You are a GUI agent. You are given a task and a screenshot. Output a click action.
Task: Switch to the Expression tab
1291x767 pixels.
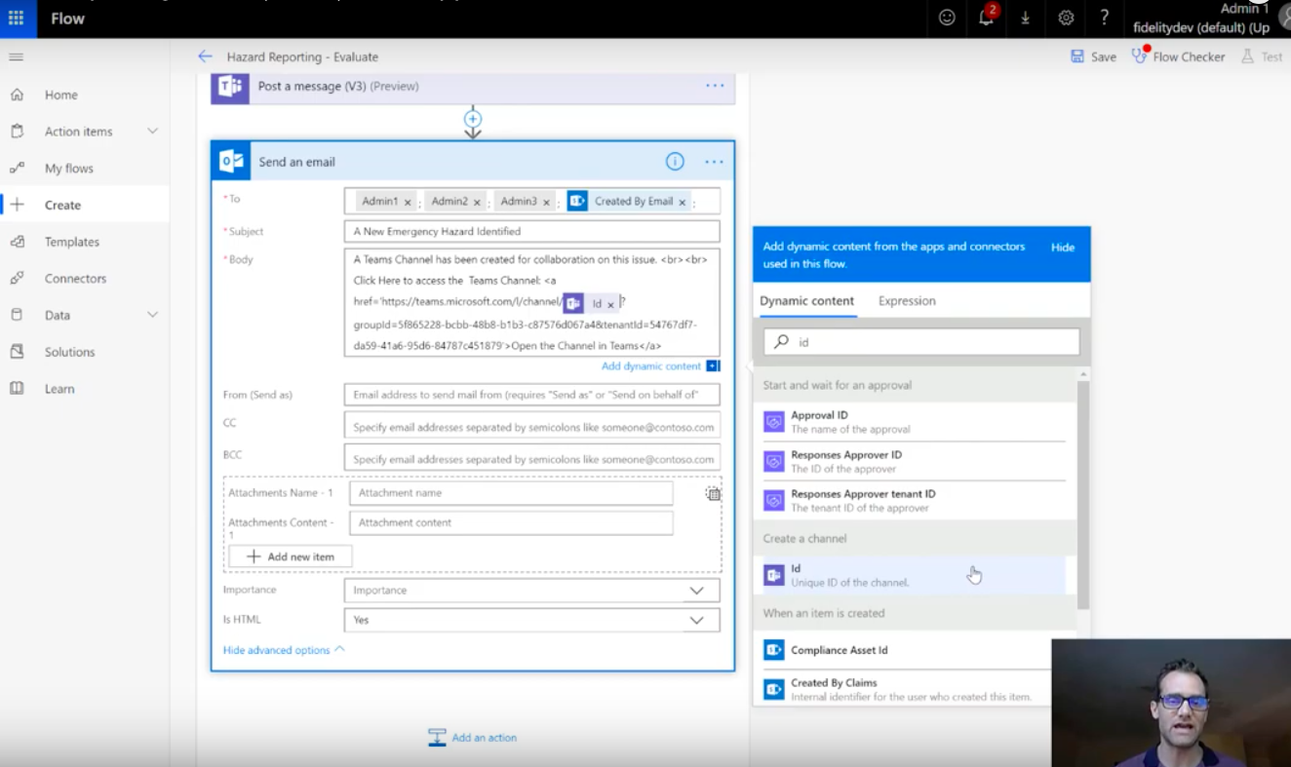(x=907, y=301)
